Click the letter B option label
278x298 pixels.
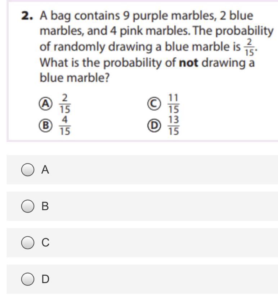point(45,206)
